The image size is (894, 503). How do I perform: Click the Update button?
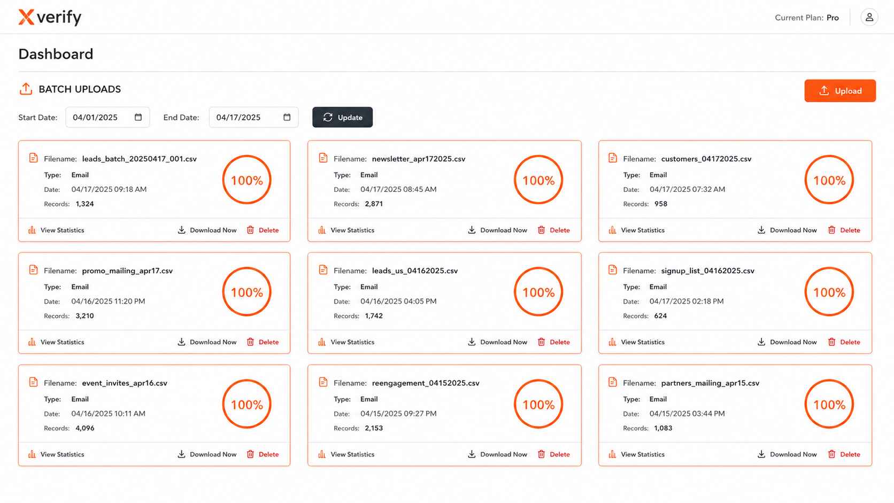coord(342,117)
